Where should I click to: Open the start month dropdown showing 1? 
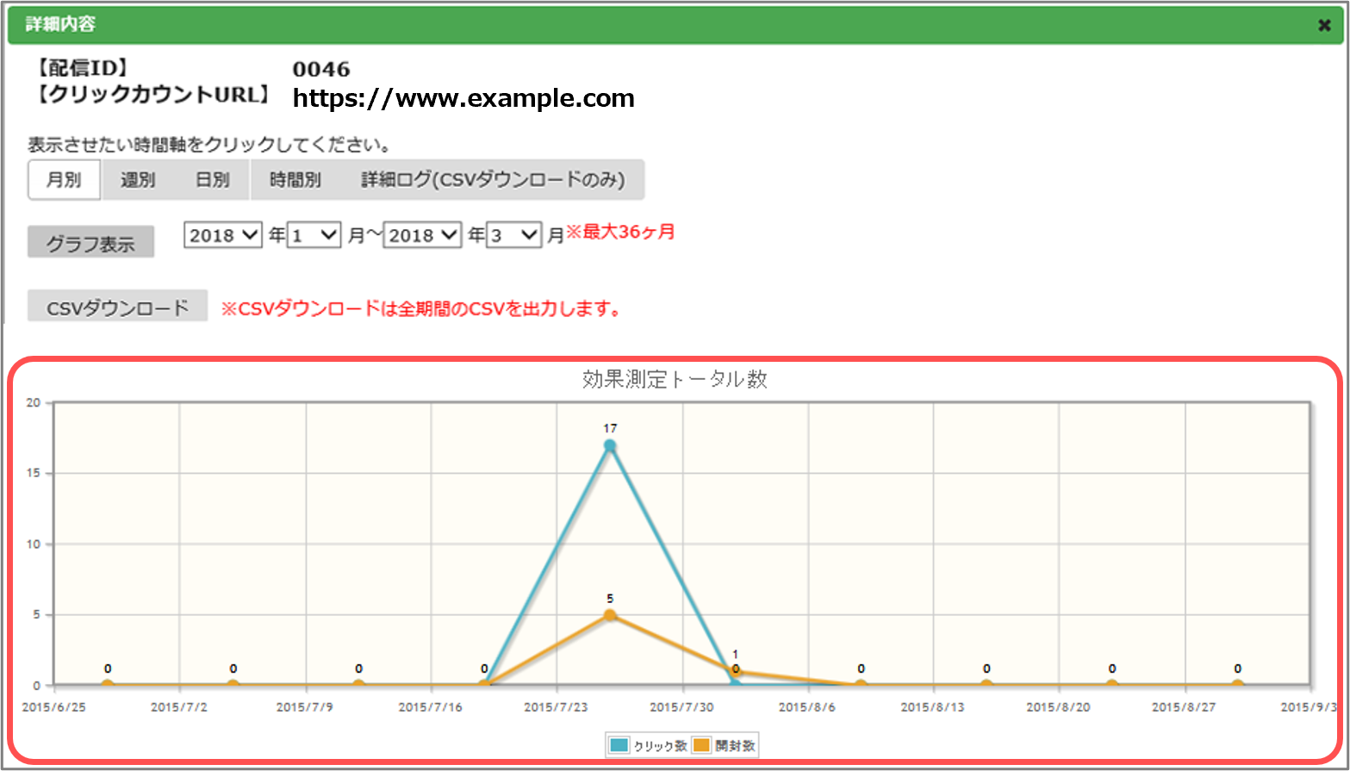[x=314, y=235]
